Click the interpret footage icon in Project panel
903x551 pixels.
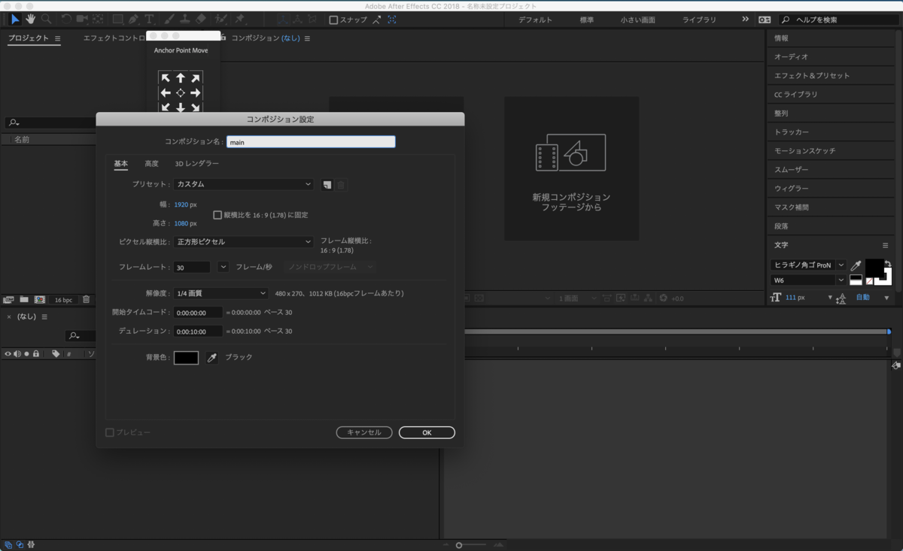point(9,299)
